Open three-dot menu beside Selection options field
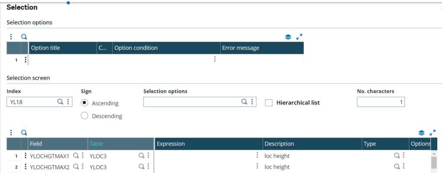This screenshot has height=173, width=442. [x=252, y=102]
